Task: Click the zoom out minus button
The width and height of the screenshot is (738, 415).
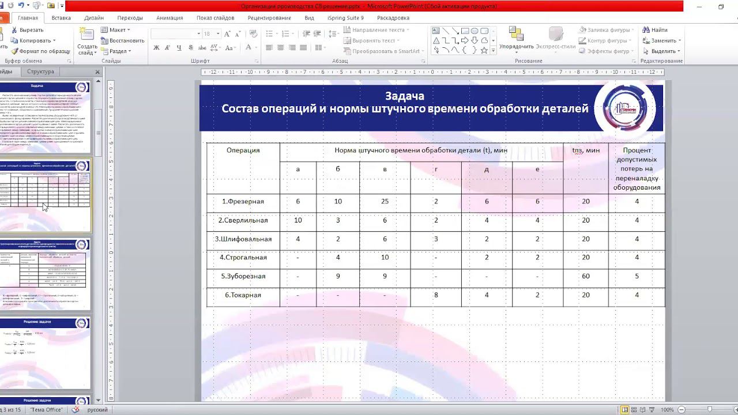Action: pyautogui.click(x=681, y=410)
